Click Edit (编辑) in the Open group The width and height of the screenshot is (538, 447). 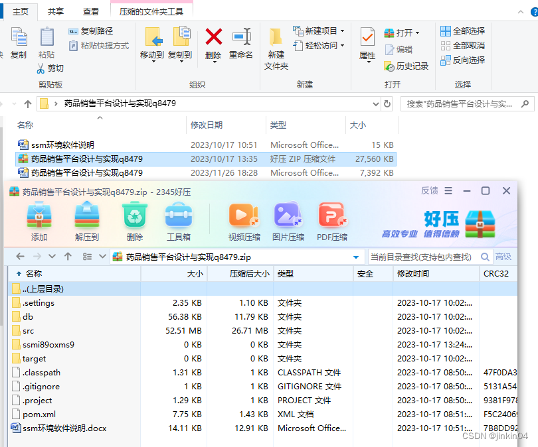(399, 50)
